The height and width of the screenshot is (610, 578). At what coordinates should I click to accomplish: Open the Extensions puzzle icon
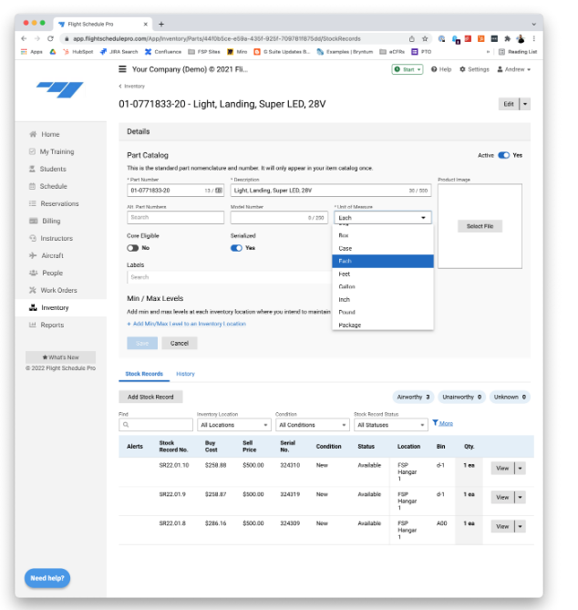pos(507,39)
